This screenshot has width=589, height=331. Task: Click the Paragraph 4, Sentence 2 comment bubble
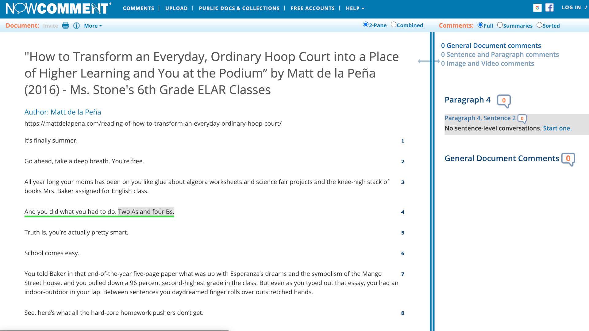tap(522, 119)
